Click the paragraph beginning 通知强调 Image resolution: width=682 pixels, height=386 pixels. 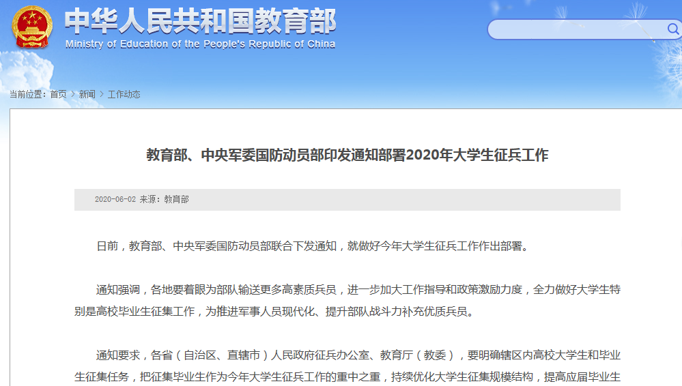(x=347, y=300)
